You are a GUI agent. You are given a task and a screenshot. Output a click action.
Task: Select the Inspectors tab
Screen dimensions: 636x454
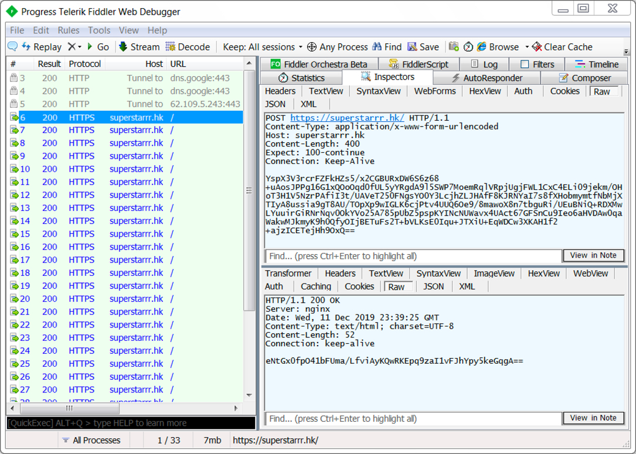pyautogui.click(x=388, y=77)
